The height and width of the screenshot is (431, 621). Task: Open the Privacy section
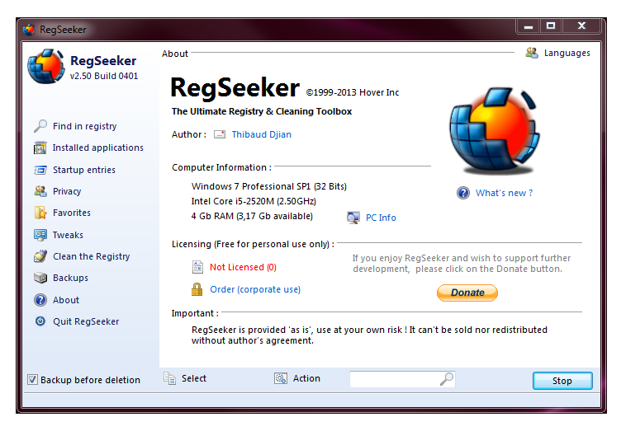point(67,191)
